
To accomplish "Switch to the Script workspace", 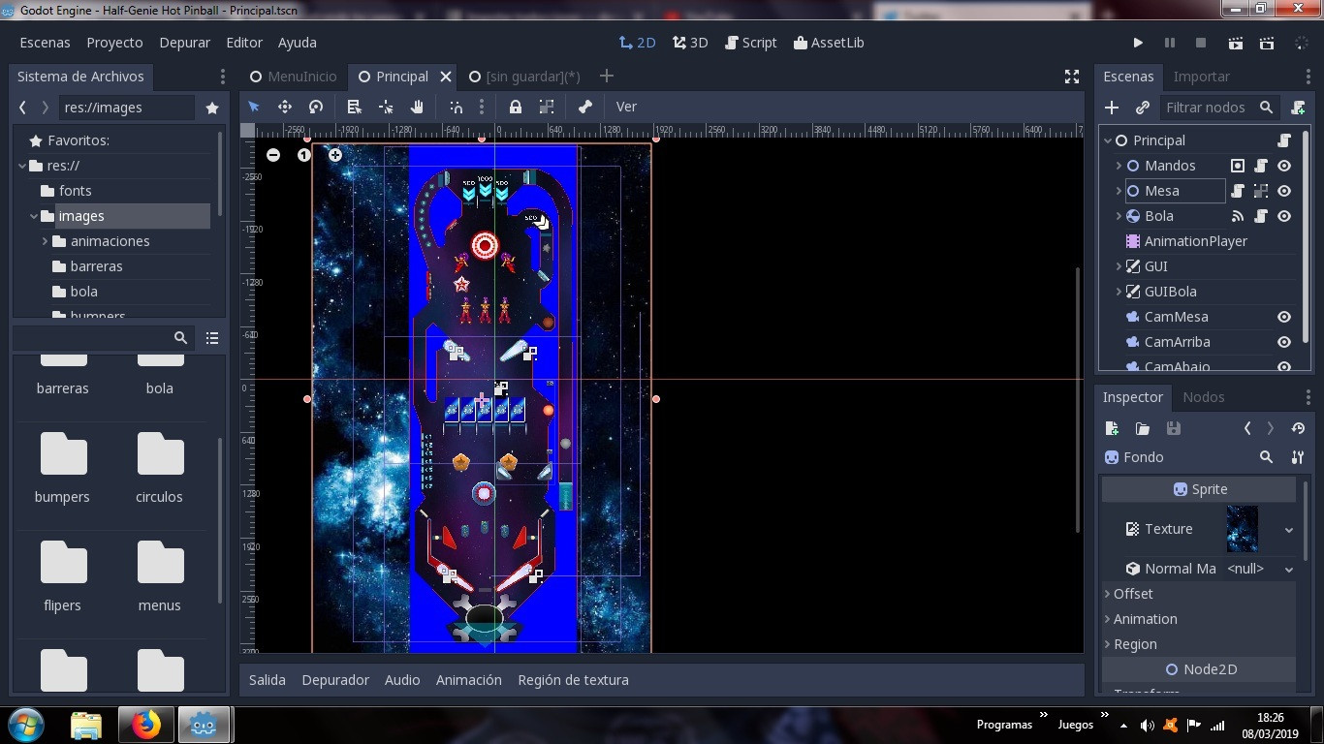I will click(751, 43).
